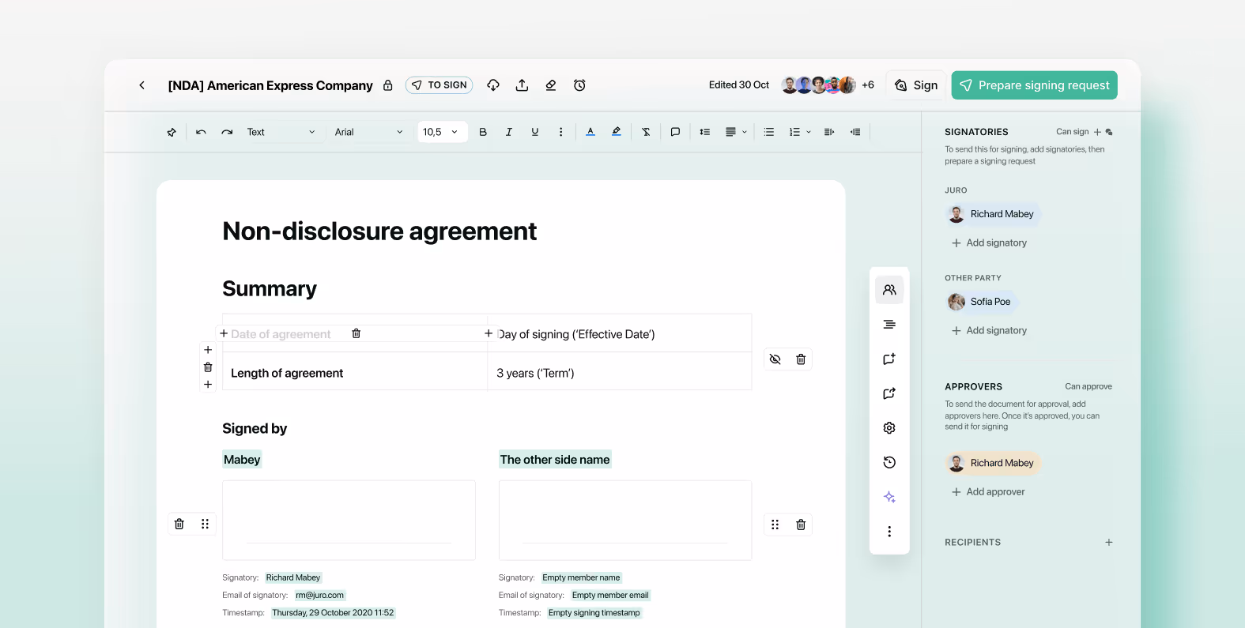Click the Sign button

pos(916,85)
